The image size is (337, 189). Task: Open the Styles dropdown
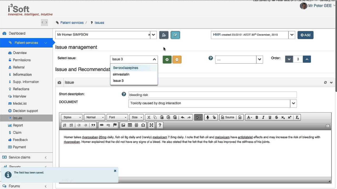point(72,117)
